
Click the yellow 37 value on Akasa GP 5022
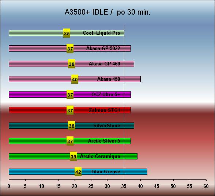pyautogui.click(x=70, y=48)
